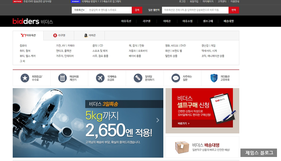Click the blue EVENT badge
The image size is (281, 161).
(75, 2)
